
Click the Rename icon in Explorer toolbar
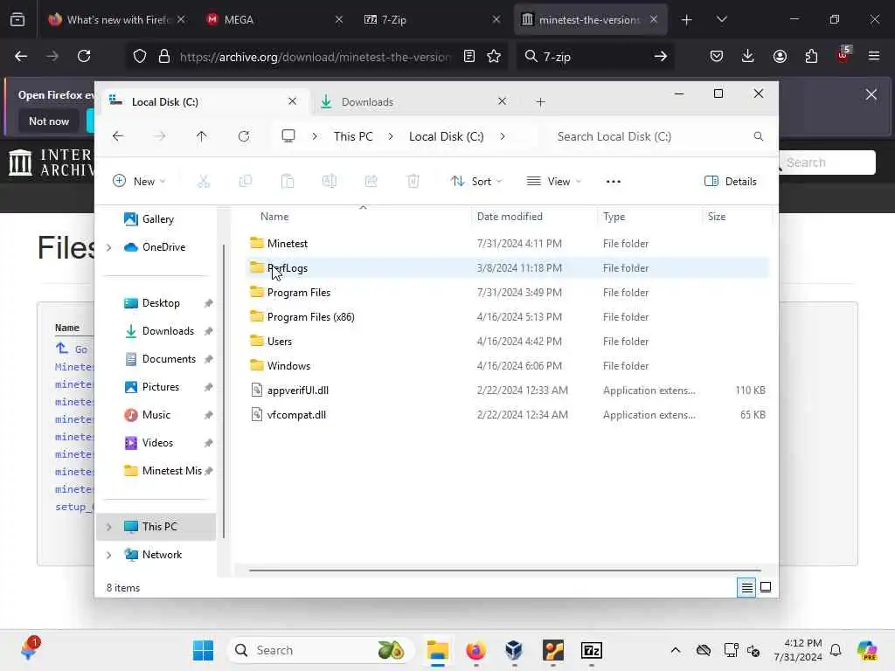pos(330,182)
